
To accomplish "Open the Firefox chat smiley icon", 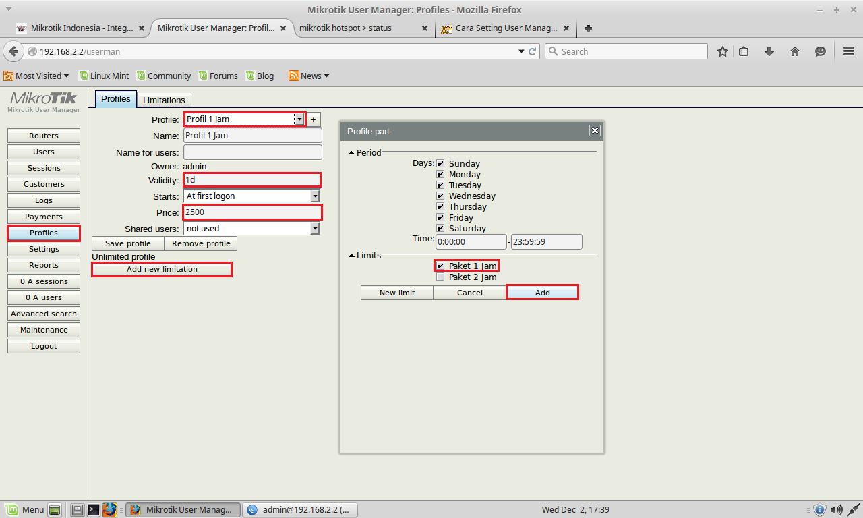I will coord(821,51).
